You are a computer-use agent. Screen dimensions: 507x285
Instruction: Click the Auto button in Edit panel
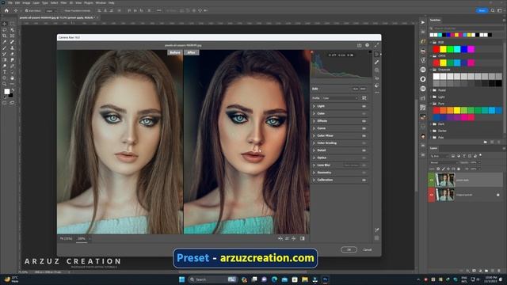[x=356, y=89]
